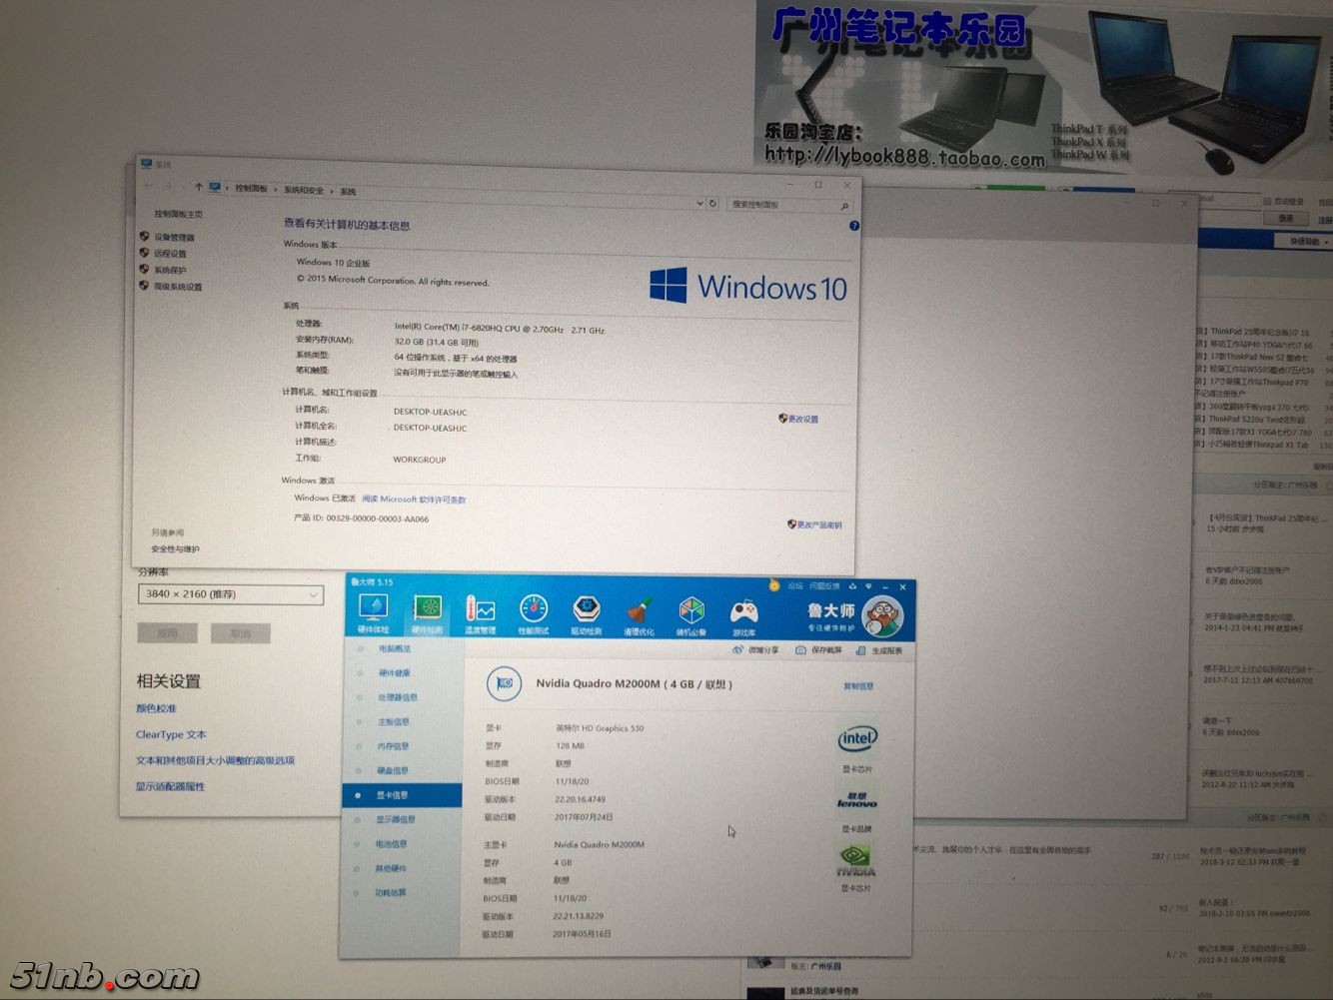
Task: Open 驱动检测 driver detection icon
Action: coord(587,616)
